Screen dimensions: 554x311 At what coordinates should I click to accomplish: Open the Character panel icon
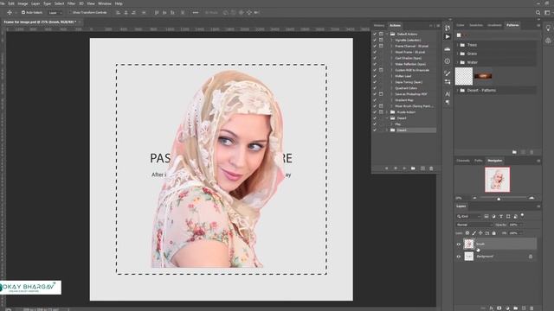pos(448,94)
